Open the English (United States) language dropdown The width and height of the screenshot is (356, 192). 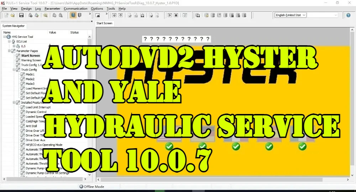[290, 15]
